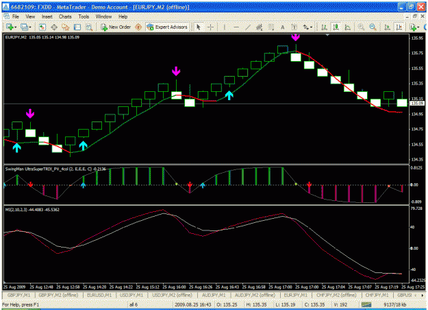428x310 pixels.
Task: Open the Profiles toolbar icon
Action: point(24,27)
